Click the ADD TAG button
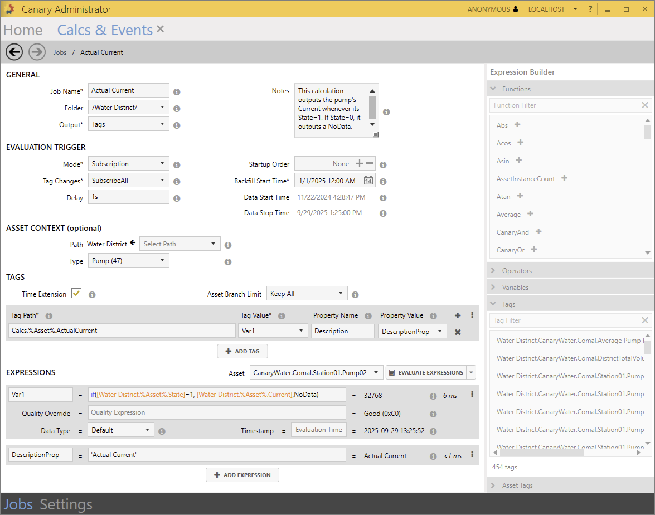 [242, 352]
